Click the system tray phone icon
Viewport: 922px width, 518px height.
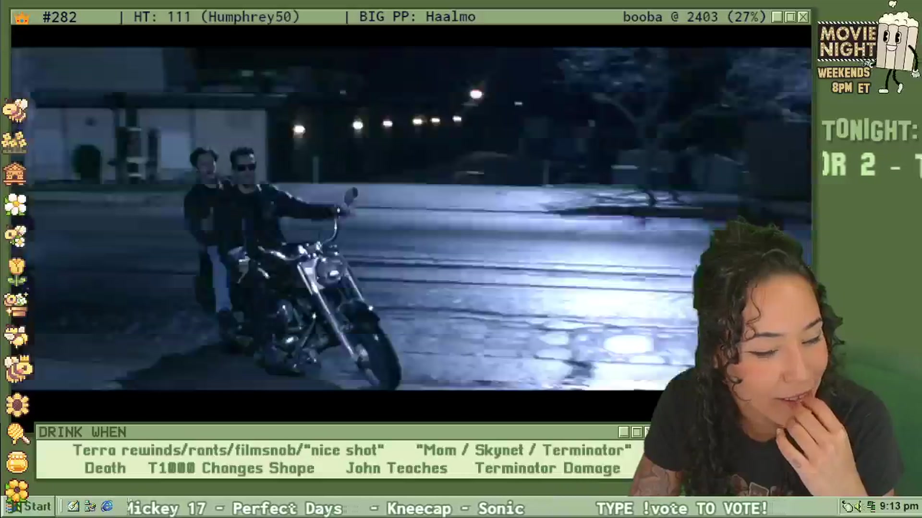tap(849, 506)
